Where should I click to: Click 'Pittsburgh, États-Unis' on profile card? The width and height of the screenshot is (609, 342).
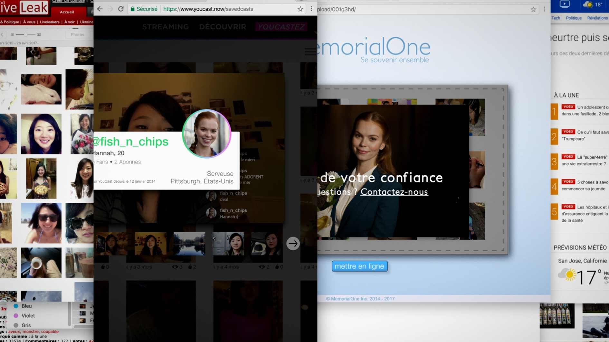click(x=202, y=181)
